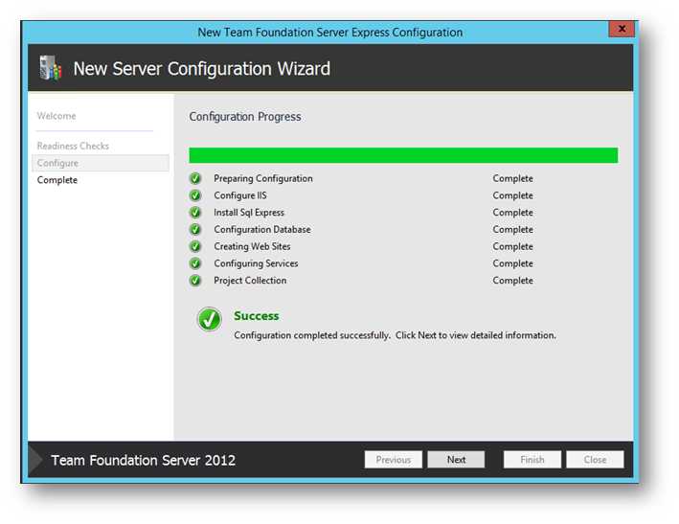Click the Project Collection label
The image size is (679, 524).
pos(250,280)
